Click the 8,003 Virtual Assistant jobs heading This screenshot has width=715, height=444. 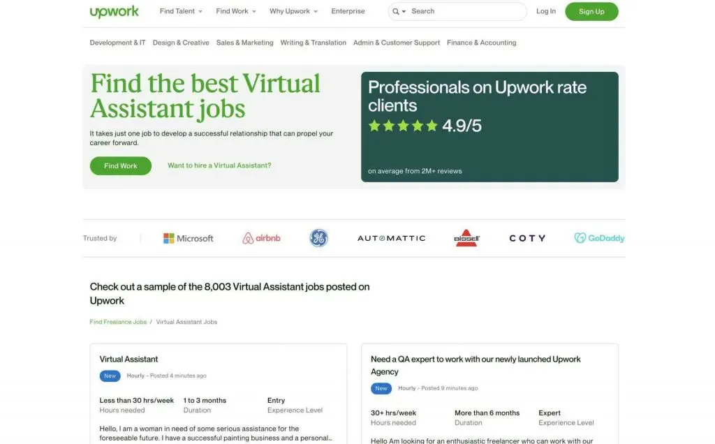(229, 294)
